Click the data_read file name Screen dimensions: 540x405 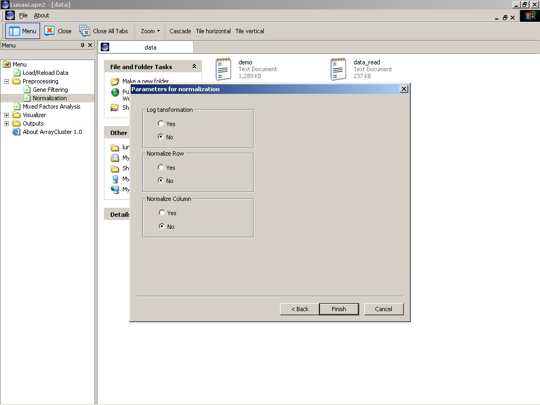coord(367,62)
